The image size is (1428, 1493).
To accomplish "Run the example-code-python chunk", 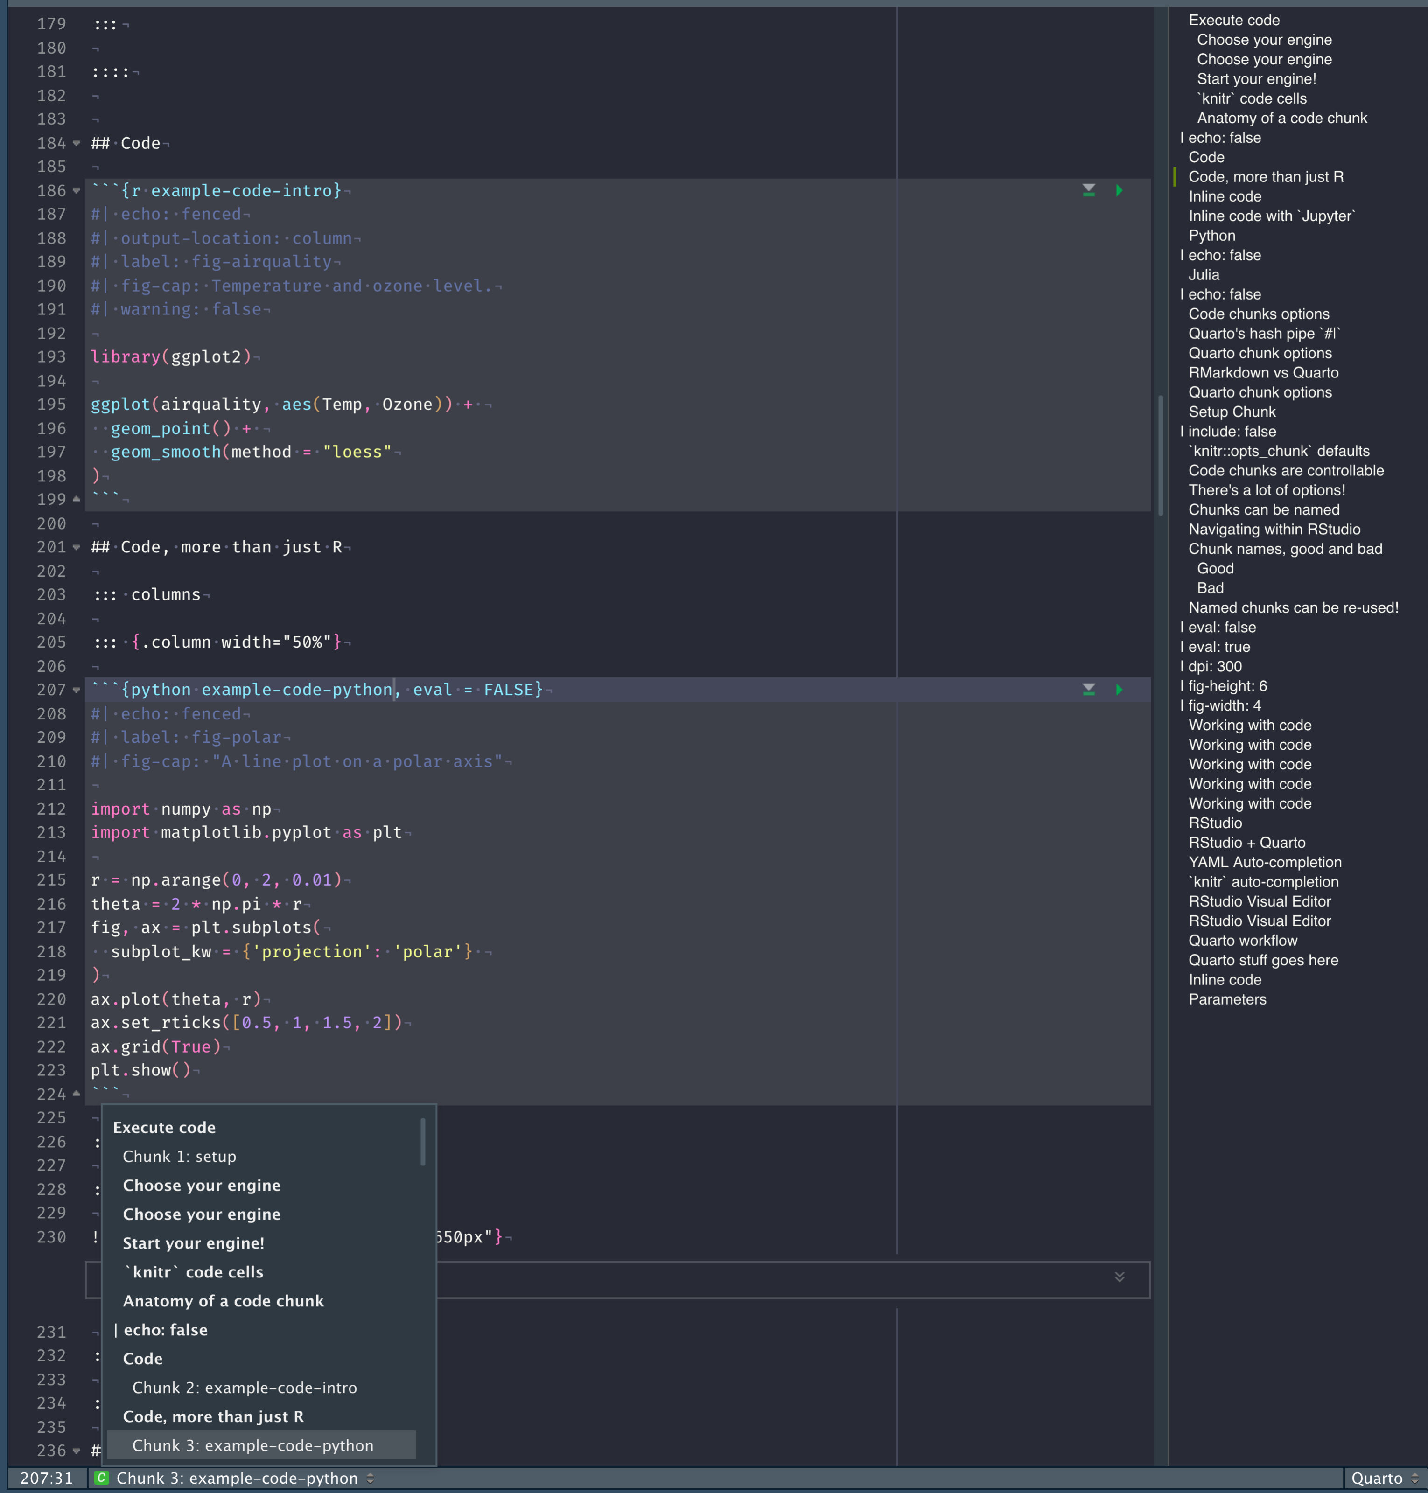I will (1119, 690).
